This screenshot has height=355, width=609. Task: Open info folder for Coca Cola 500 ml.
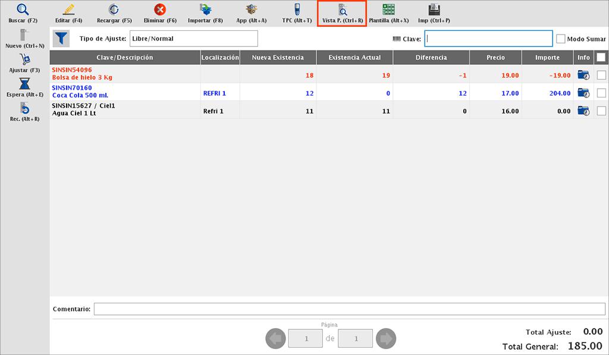[583, 93]
